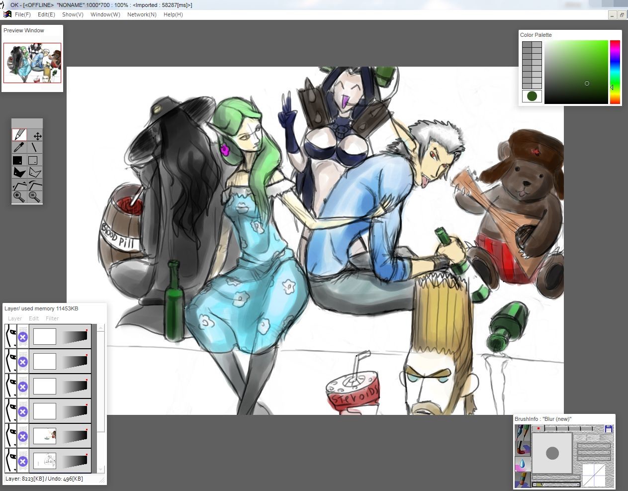Click the current dark green color swatch
628x491 pixels.
point(532,96)
